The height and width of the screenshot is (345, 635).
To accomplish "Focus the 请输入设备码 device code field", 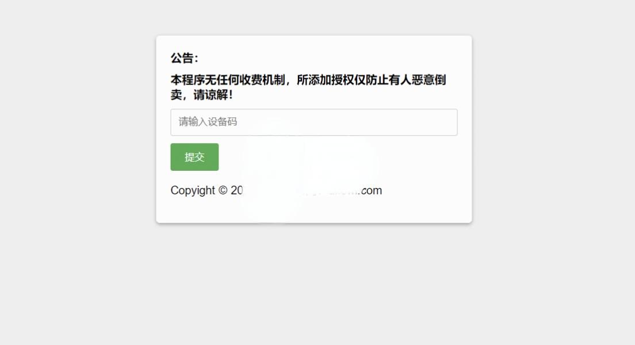I will click(314, 122).
